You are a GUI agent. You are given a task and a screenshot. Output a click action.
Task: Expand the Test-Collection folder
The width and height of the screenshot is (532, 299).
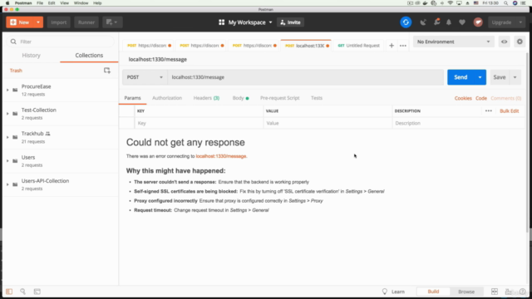tap(7, 114)
